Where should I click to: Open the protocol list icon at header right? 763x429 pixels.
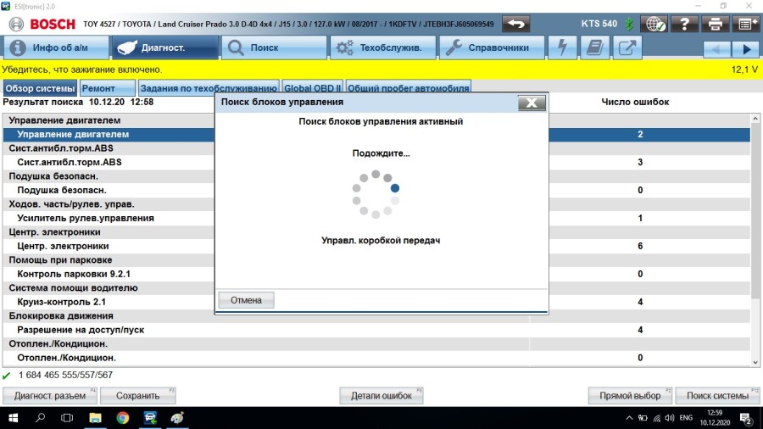[745, 24]
